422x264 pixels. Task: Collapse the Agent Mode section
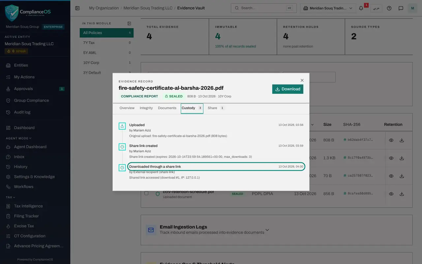tap(18, 138)
